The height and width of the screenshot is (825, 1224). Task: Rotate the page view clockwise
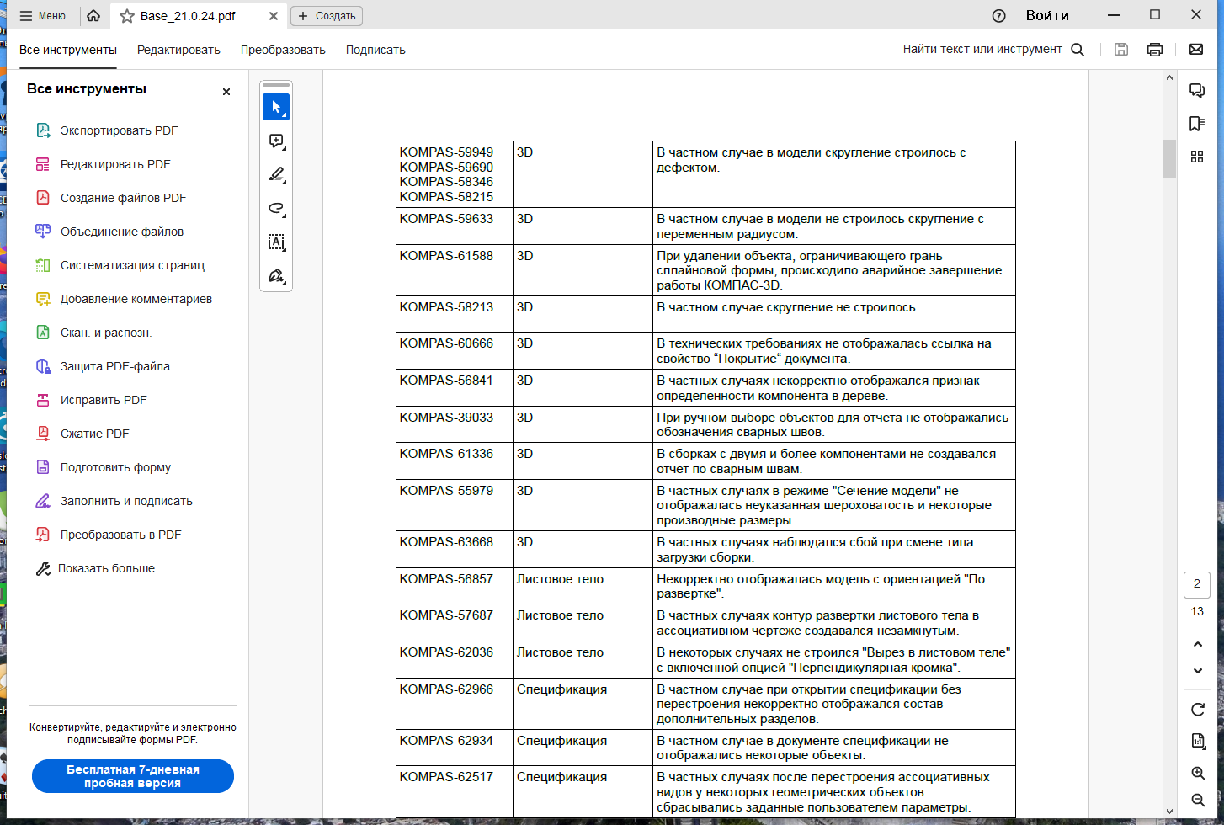[x=1197, y=710]
